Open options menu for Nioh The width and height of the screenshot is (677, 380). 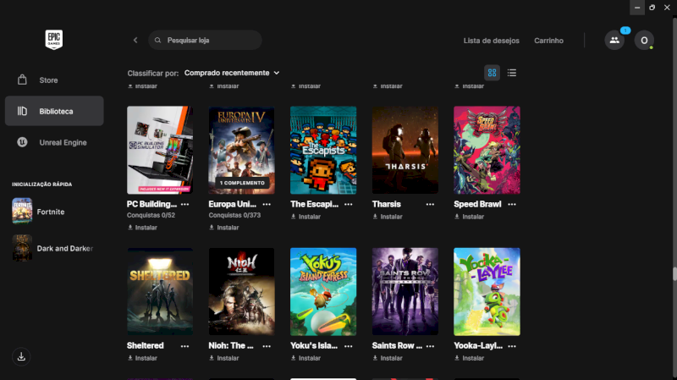coord(267,346)
